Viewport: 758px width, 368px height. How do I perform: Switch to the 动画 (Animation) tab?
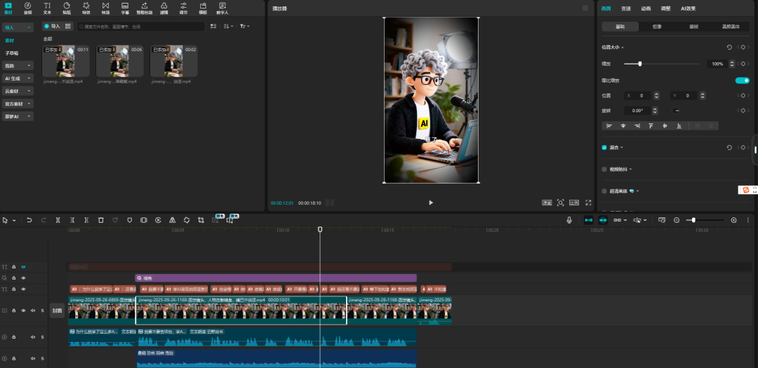(x=646, y=8)
